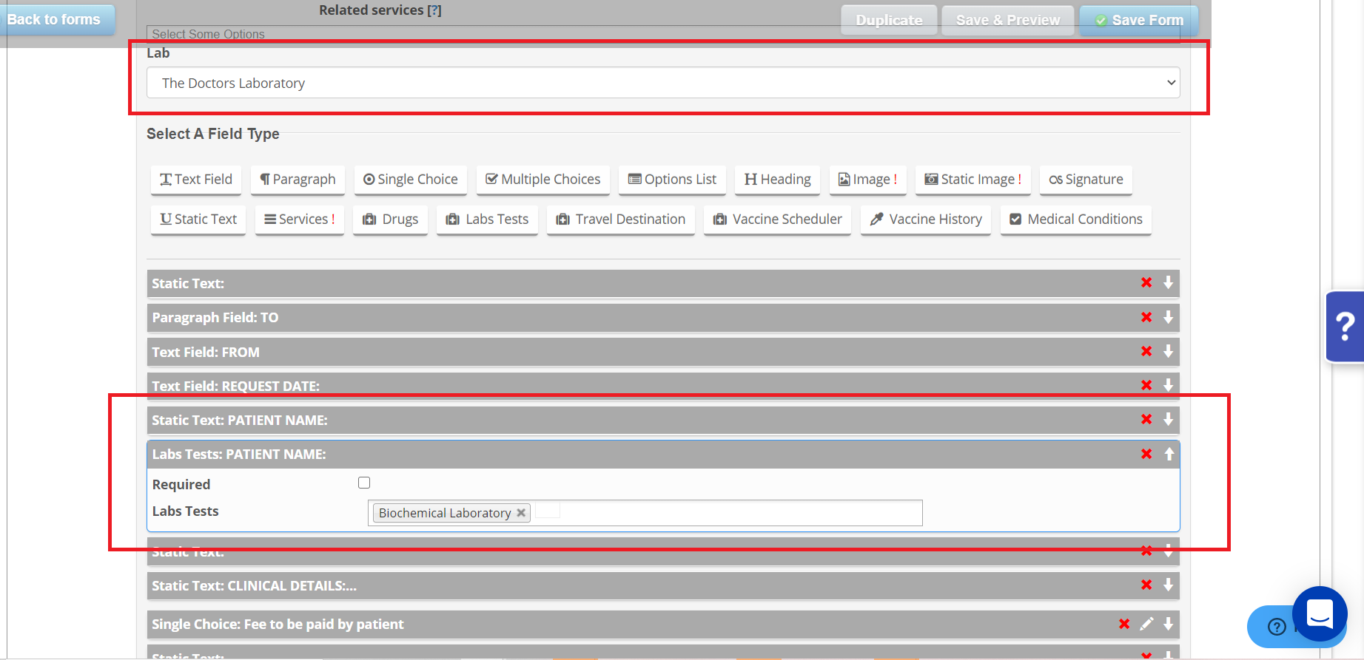This screenshot has height=660, width=1364.
Task: Add a Multiple Choices field
Action: [x=543, y=180]
